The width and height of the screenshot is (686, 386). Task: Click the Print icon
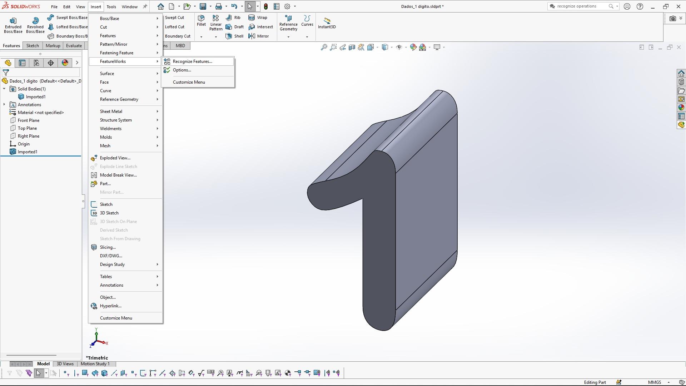219,6
